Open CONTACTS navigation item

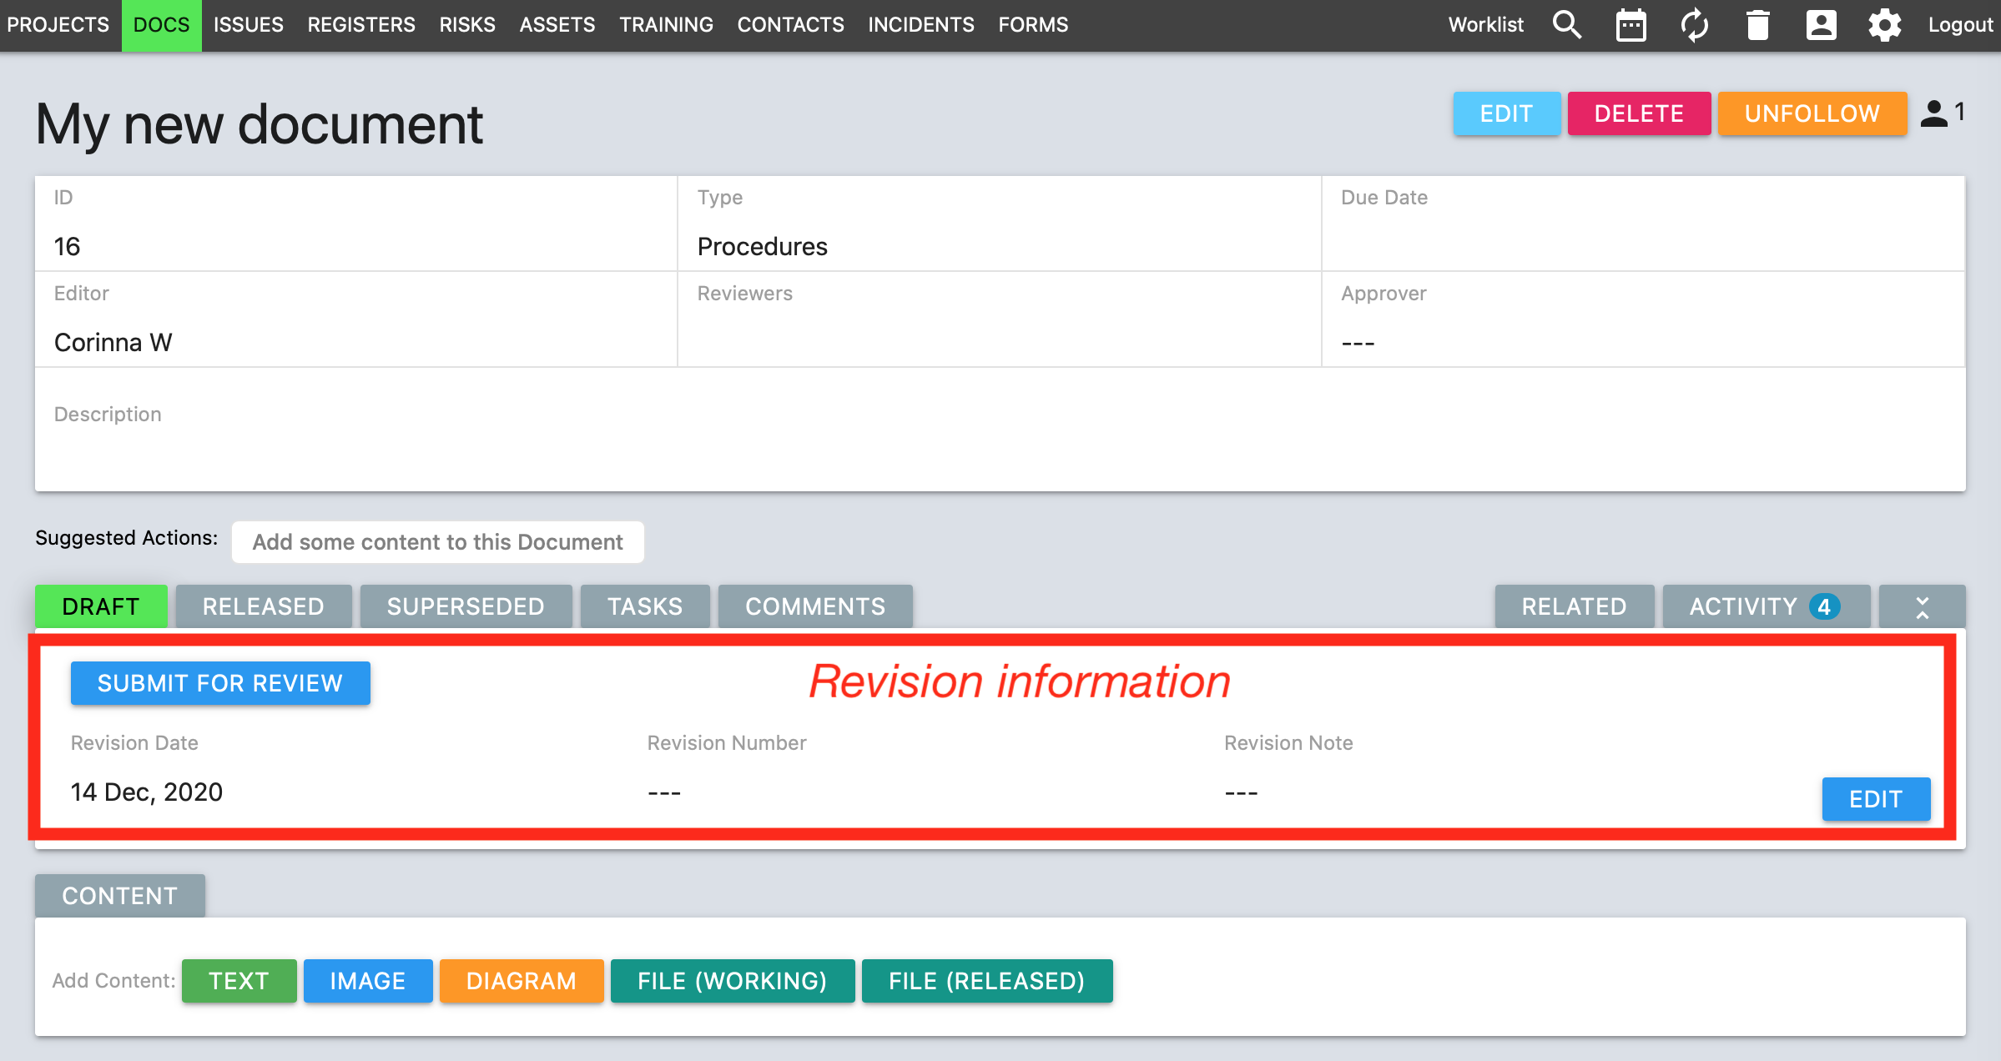pyautogui.click(x=790, y=25)
